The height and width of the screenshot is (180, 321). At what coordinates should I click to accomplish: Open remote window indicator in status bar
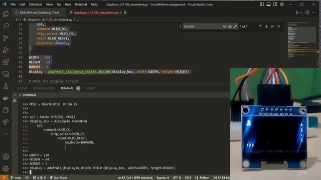4,177
